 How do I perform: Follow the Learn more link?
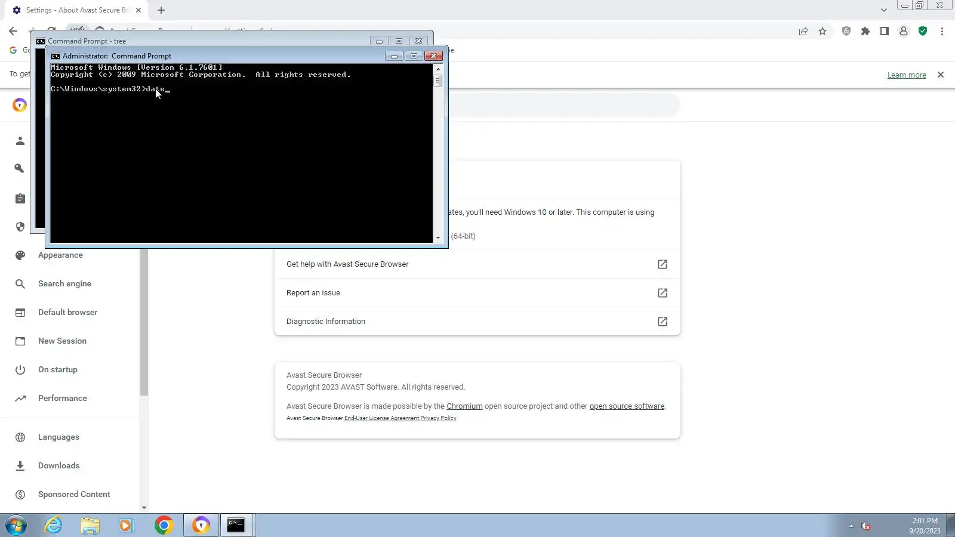(907, 75)
